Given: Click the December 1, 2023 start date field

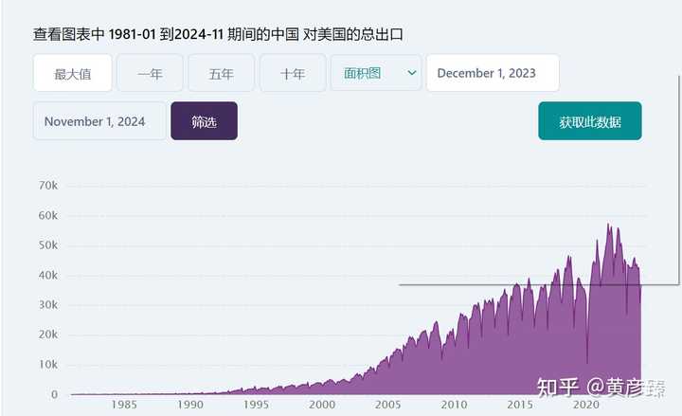Looking at the screenshot, I should [x=493, y=73].
